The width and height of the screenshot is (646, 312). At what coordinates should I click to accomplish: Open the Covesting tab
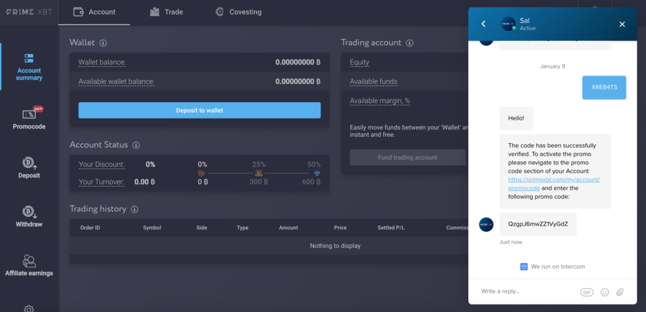(238, 12)
